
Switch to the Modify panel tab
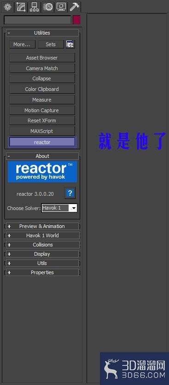coord(21,7)
